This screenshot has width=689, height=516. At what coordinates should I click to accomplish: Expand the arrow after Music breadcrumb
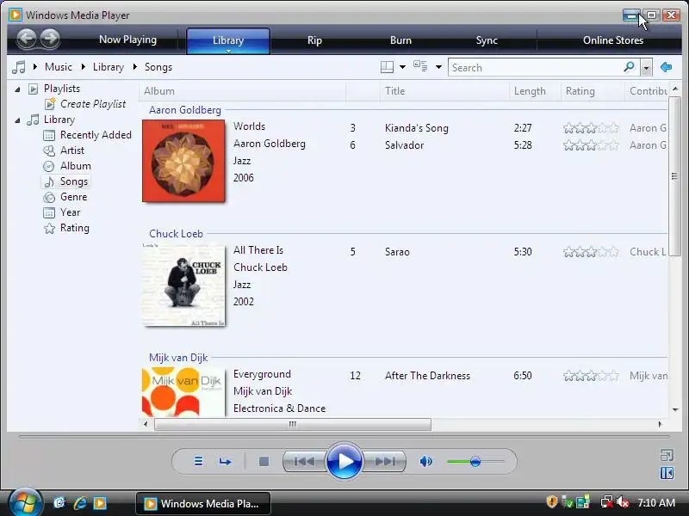click(x=83, y=67)
